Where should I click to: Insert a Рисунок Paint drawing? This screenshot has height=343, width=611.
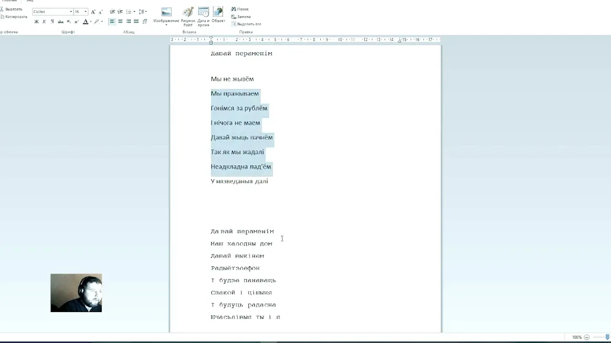(188, 17)
